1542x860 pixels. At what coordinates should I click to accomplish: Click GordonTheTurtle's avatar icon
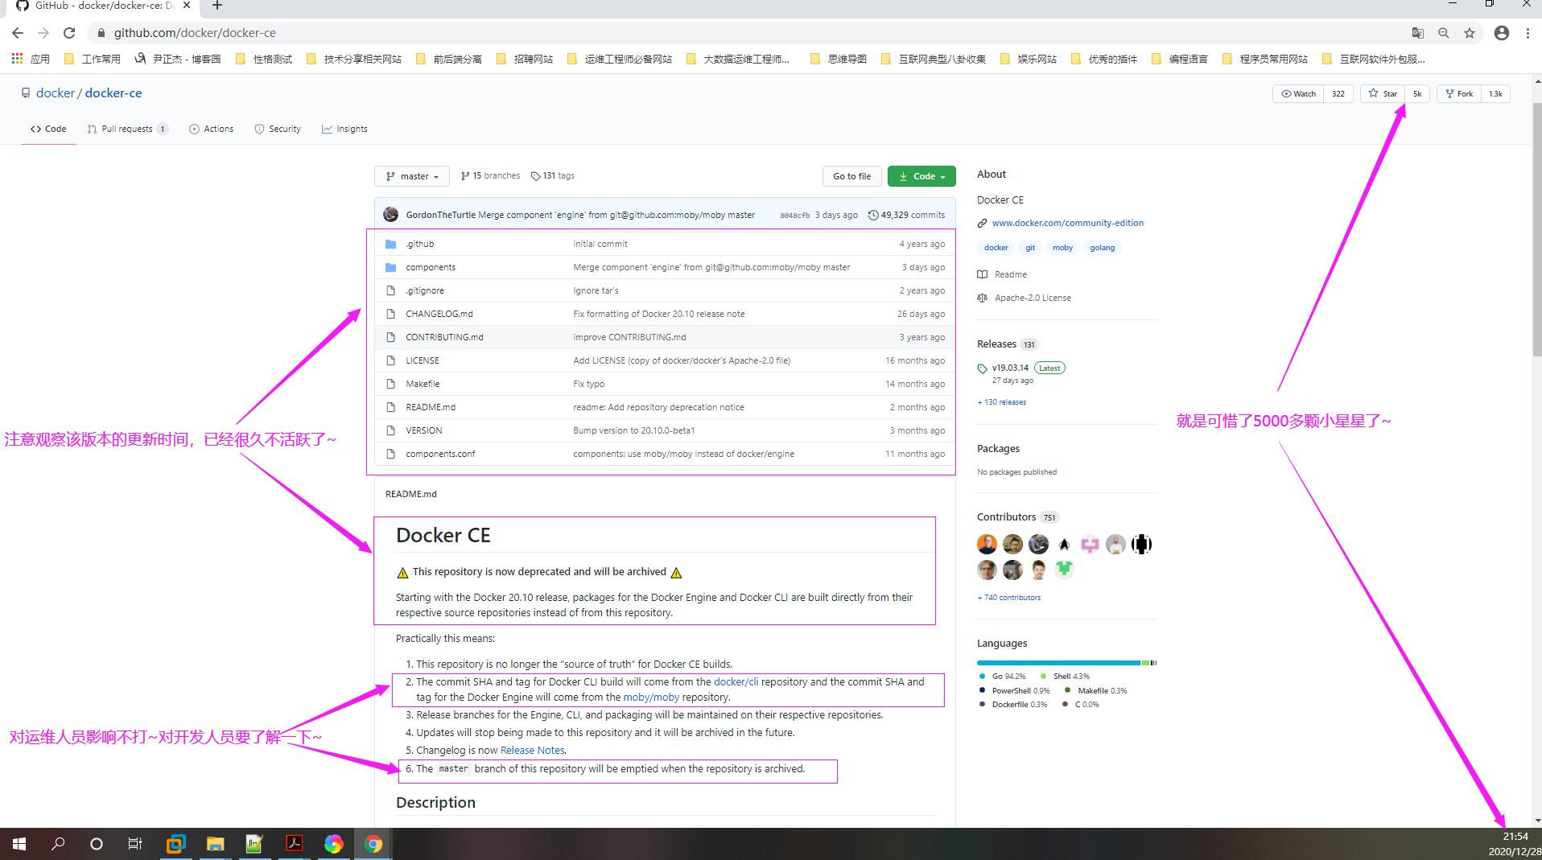tap(391, 215)
